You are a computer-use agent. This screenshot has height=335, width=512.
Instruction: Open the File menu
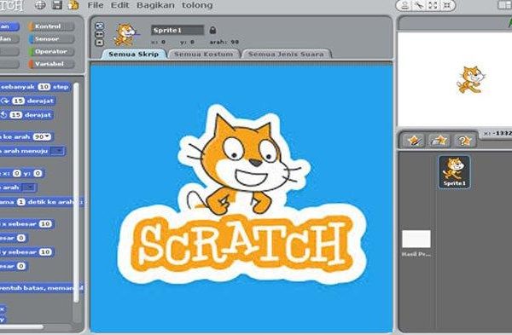96,5
